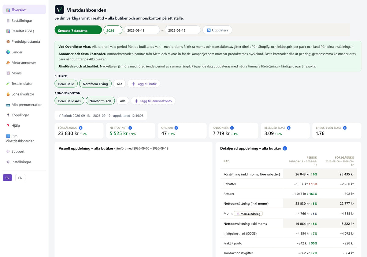The height and width of the screenshot is (257, 367).
Task: Click info icon next to Annonser
Action: 232,128
